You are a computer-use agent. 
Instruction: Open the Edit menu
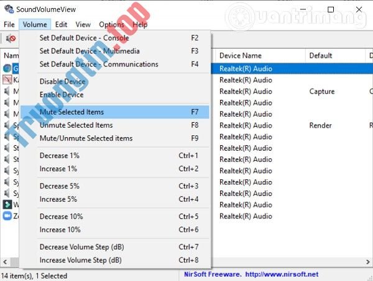click(x=61, y=25)
